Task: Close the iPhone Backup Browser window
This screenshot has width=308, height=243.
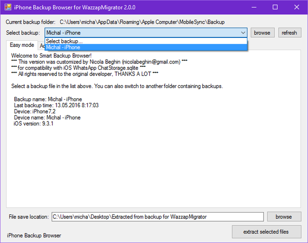Action: point(297,7)
